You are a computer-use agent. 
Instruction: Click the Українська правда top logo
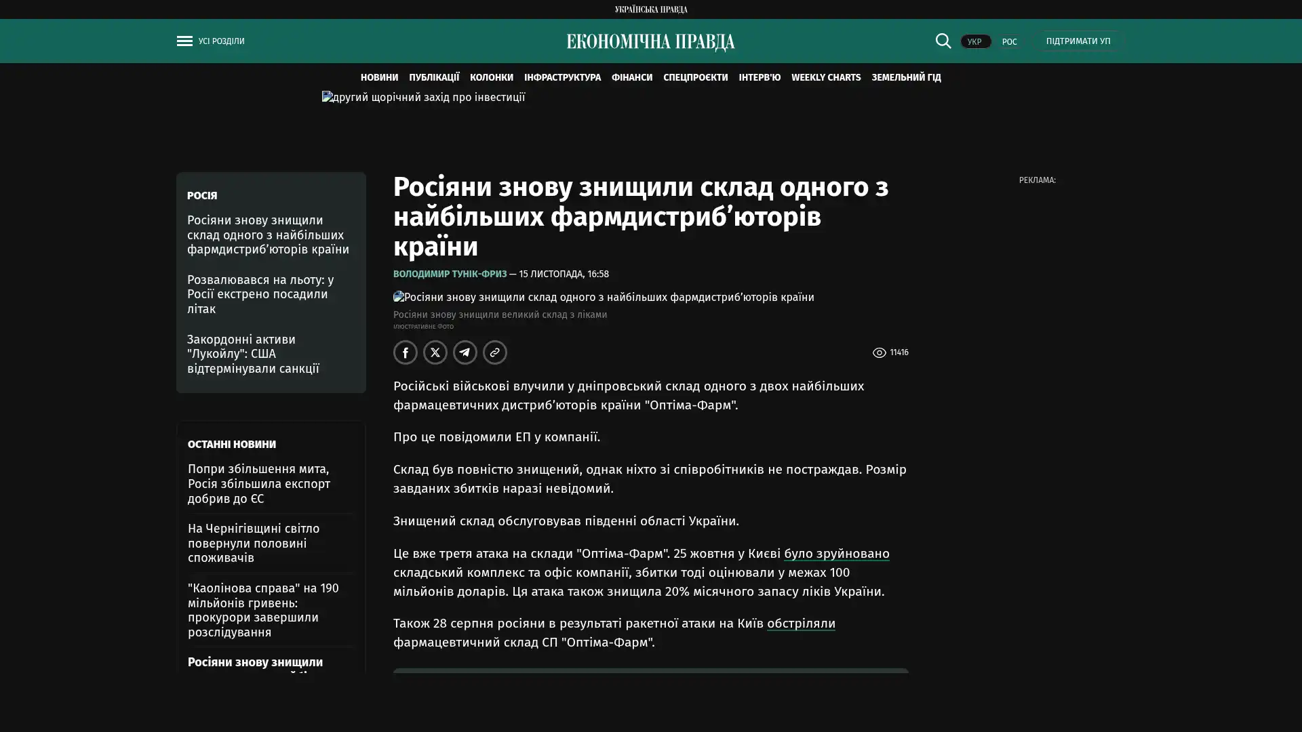coord(650,9)
